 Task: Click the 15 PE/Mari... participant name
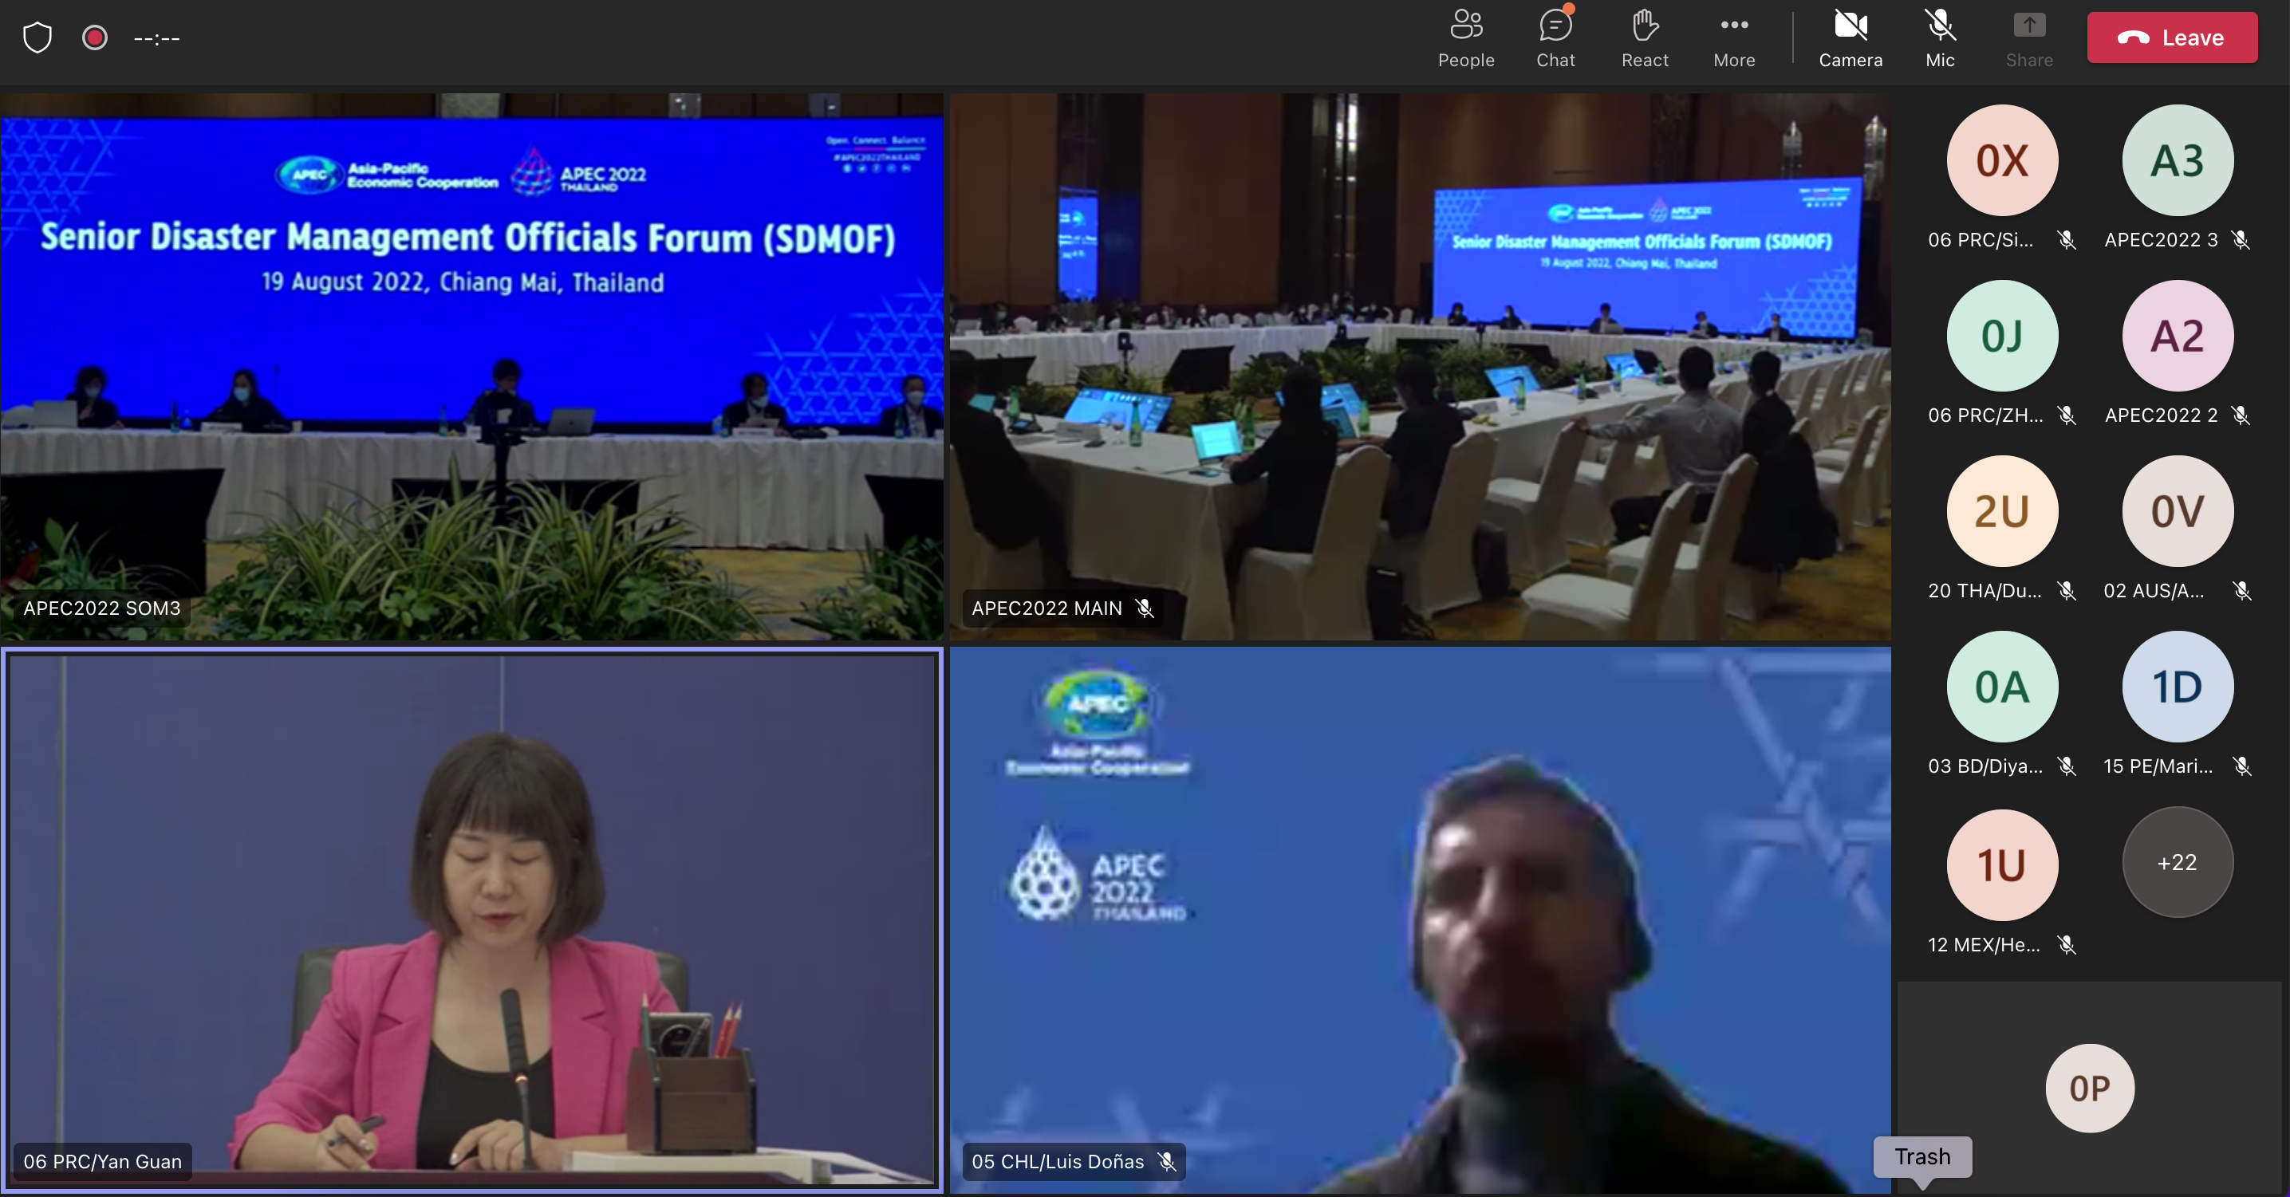tap(2158, 766)
